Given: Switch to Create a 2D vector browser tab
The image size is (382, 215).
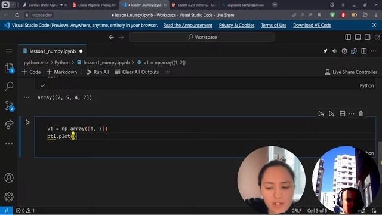Looking at the screenshot, I should pos(193,5).
